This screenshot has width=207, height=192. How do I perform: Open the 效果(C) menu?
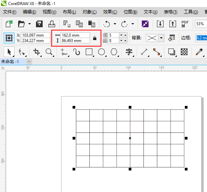pos(110,12)
